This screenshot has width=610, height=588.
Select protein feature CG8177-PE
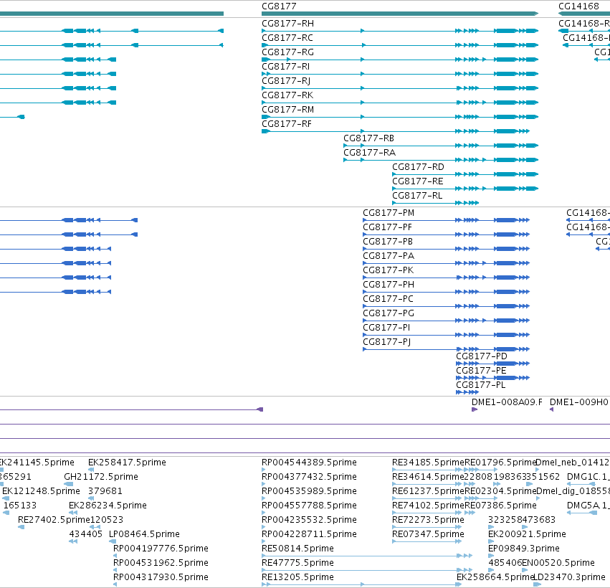coord(481,371)
